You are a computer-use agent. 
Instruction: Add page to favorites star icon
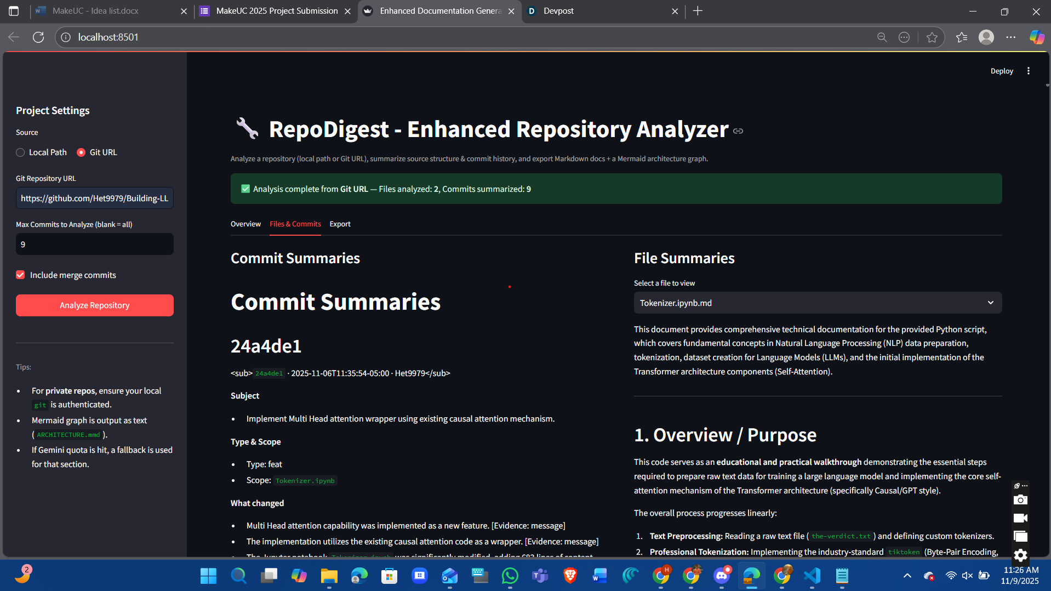pyautogui.click(x=932, y=37)
